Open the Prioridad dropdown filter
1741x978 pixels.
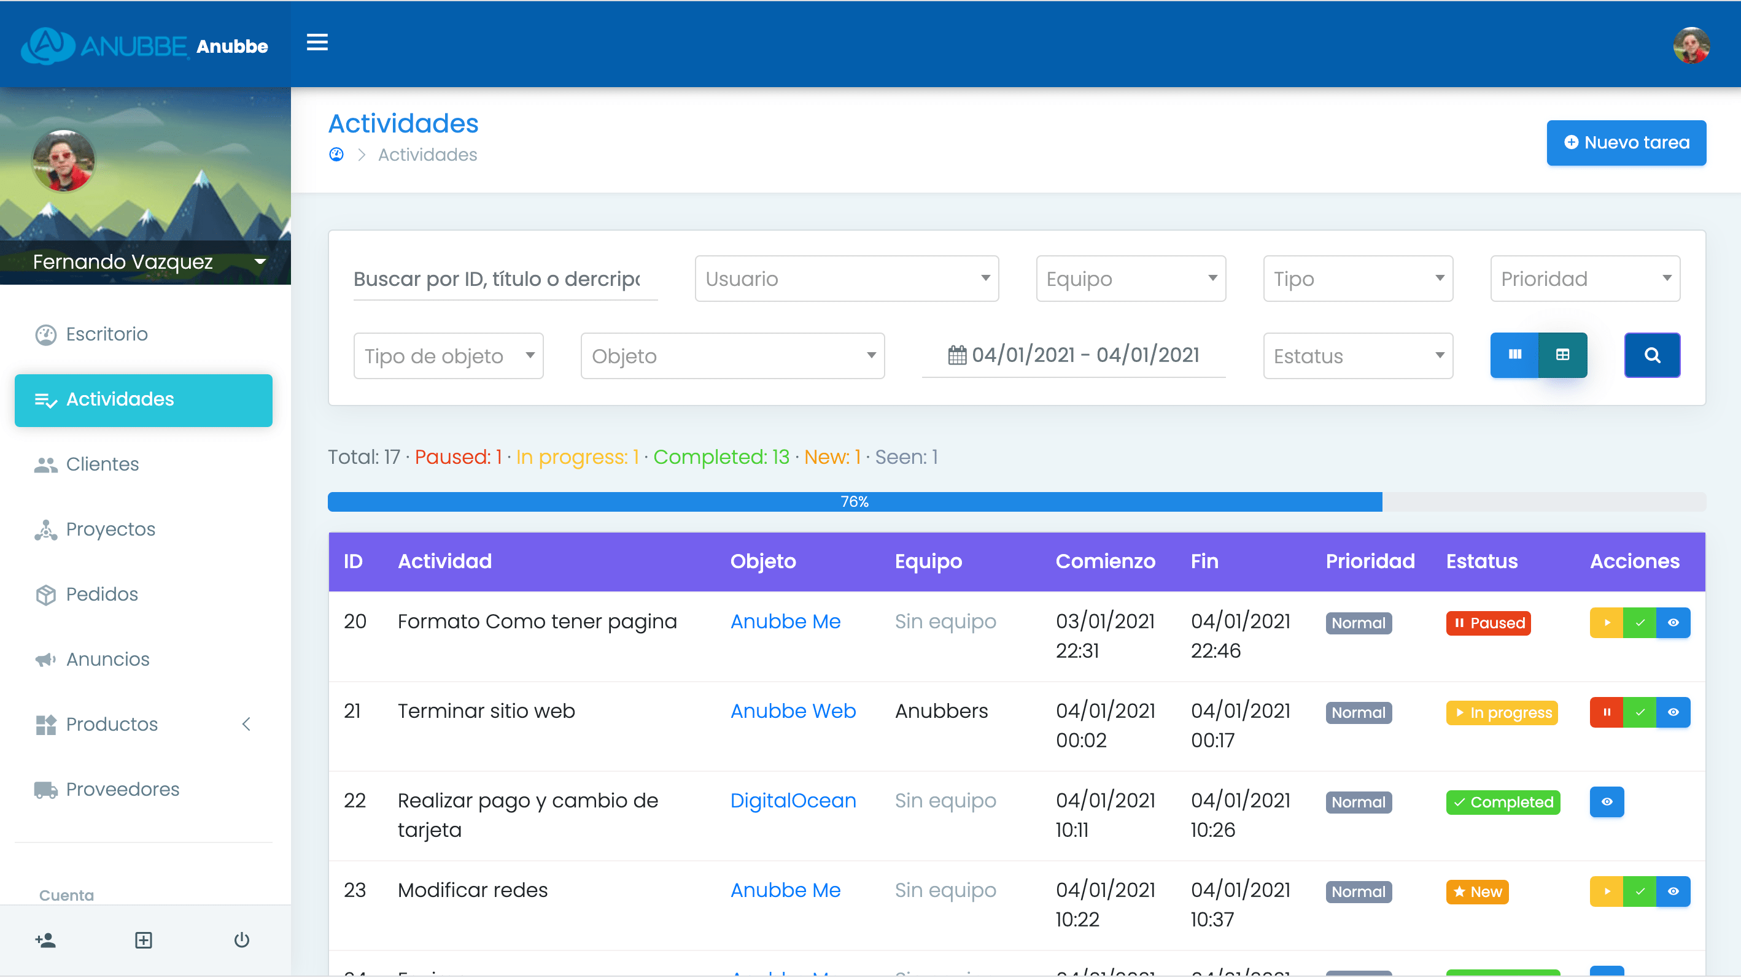tap(1584, 279)
